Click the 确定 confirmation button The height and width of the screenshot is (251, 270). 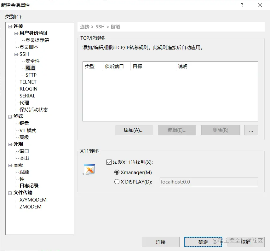tap(203, 242)
